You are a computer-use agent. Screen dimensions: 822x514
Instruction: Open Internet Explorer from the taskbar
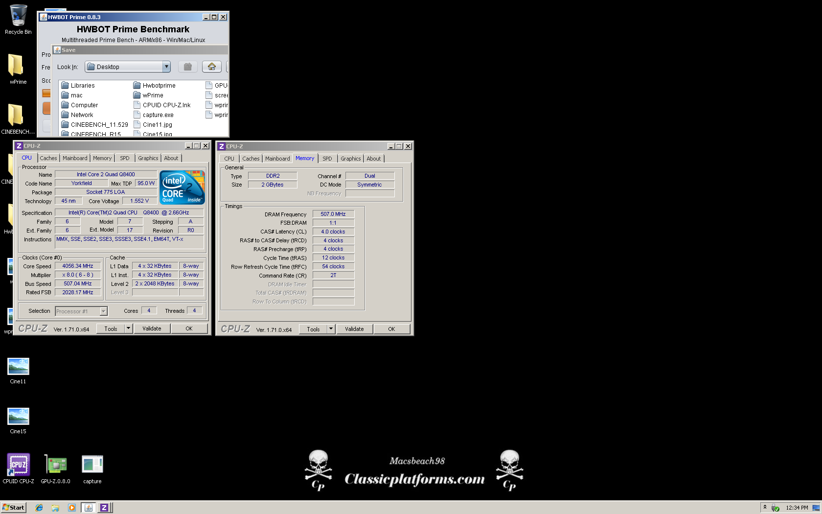click(x=39, y=508)
